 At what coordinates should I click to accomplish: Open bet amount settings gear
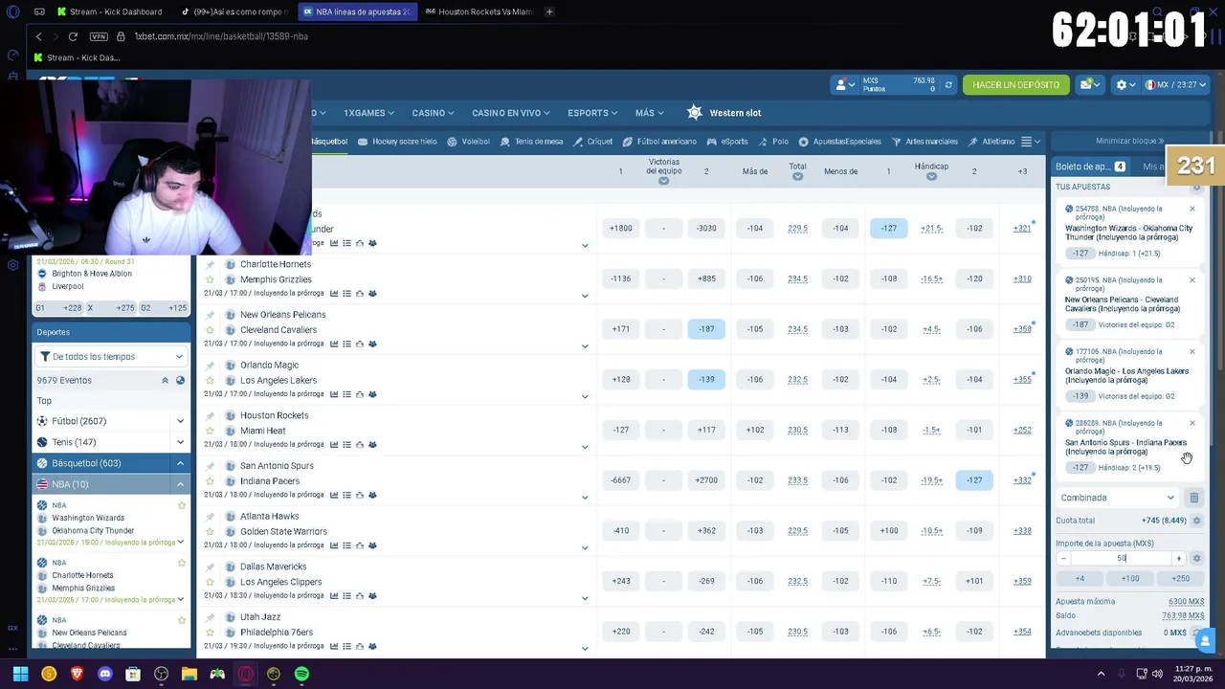coord(1196,558)
